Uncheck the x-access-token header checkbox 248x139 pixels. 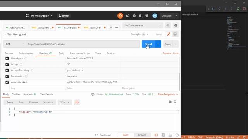(x=7, y=82)
